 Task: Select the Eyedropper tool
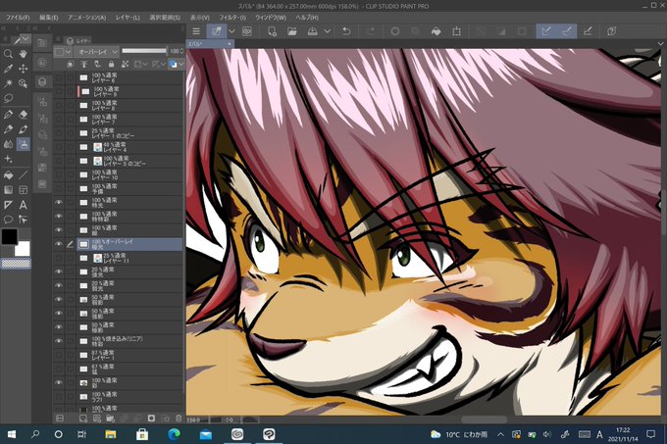8,69
